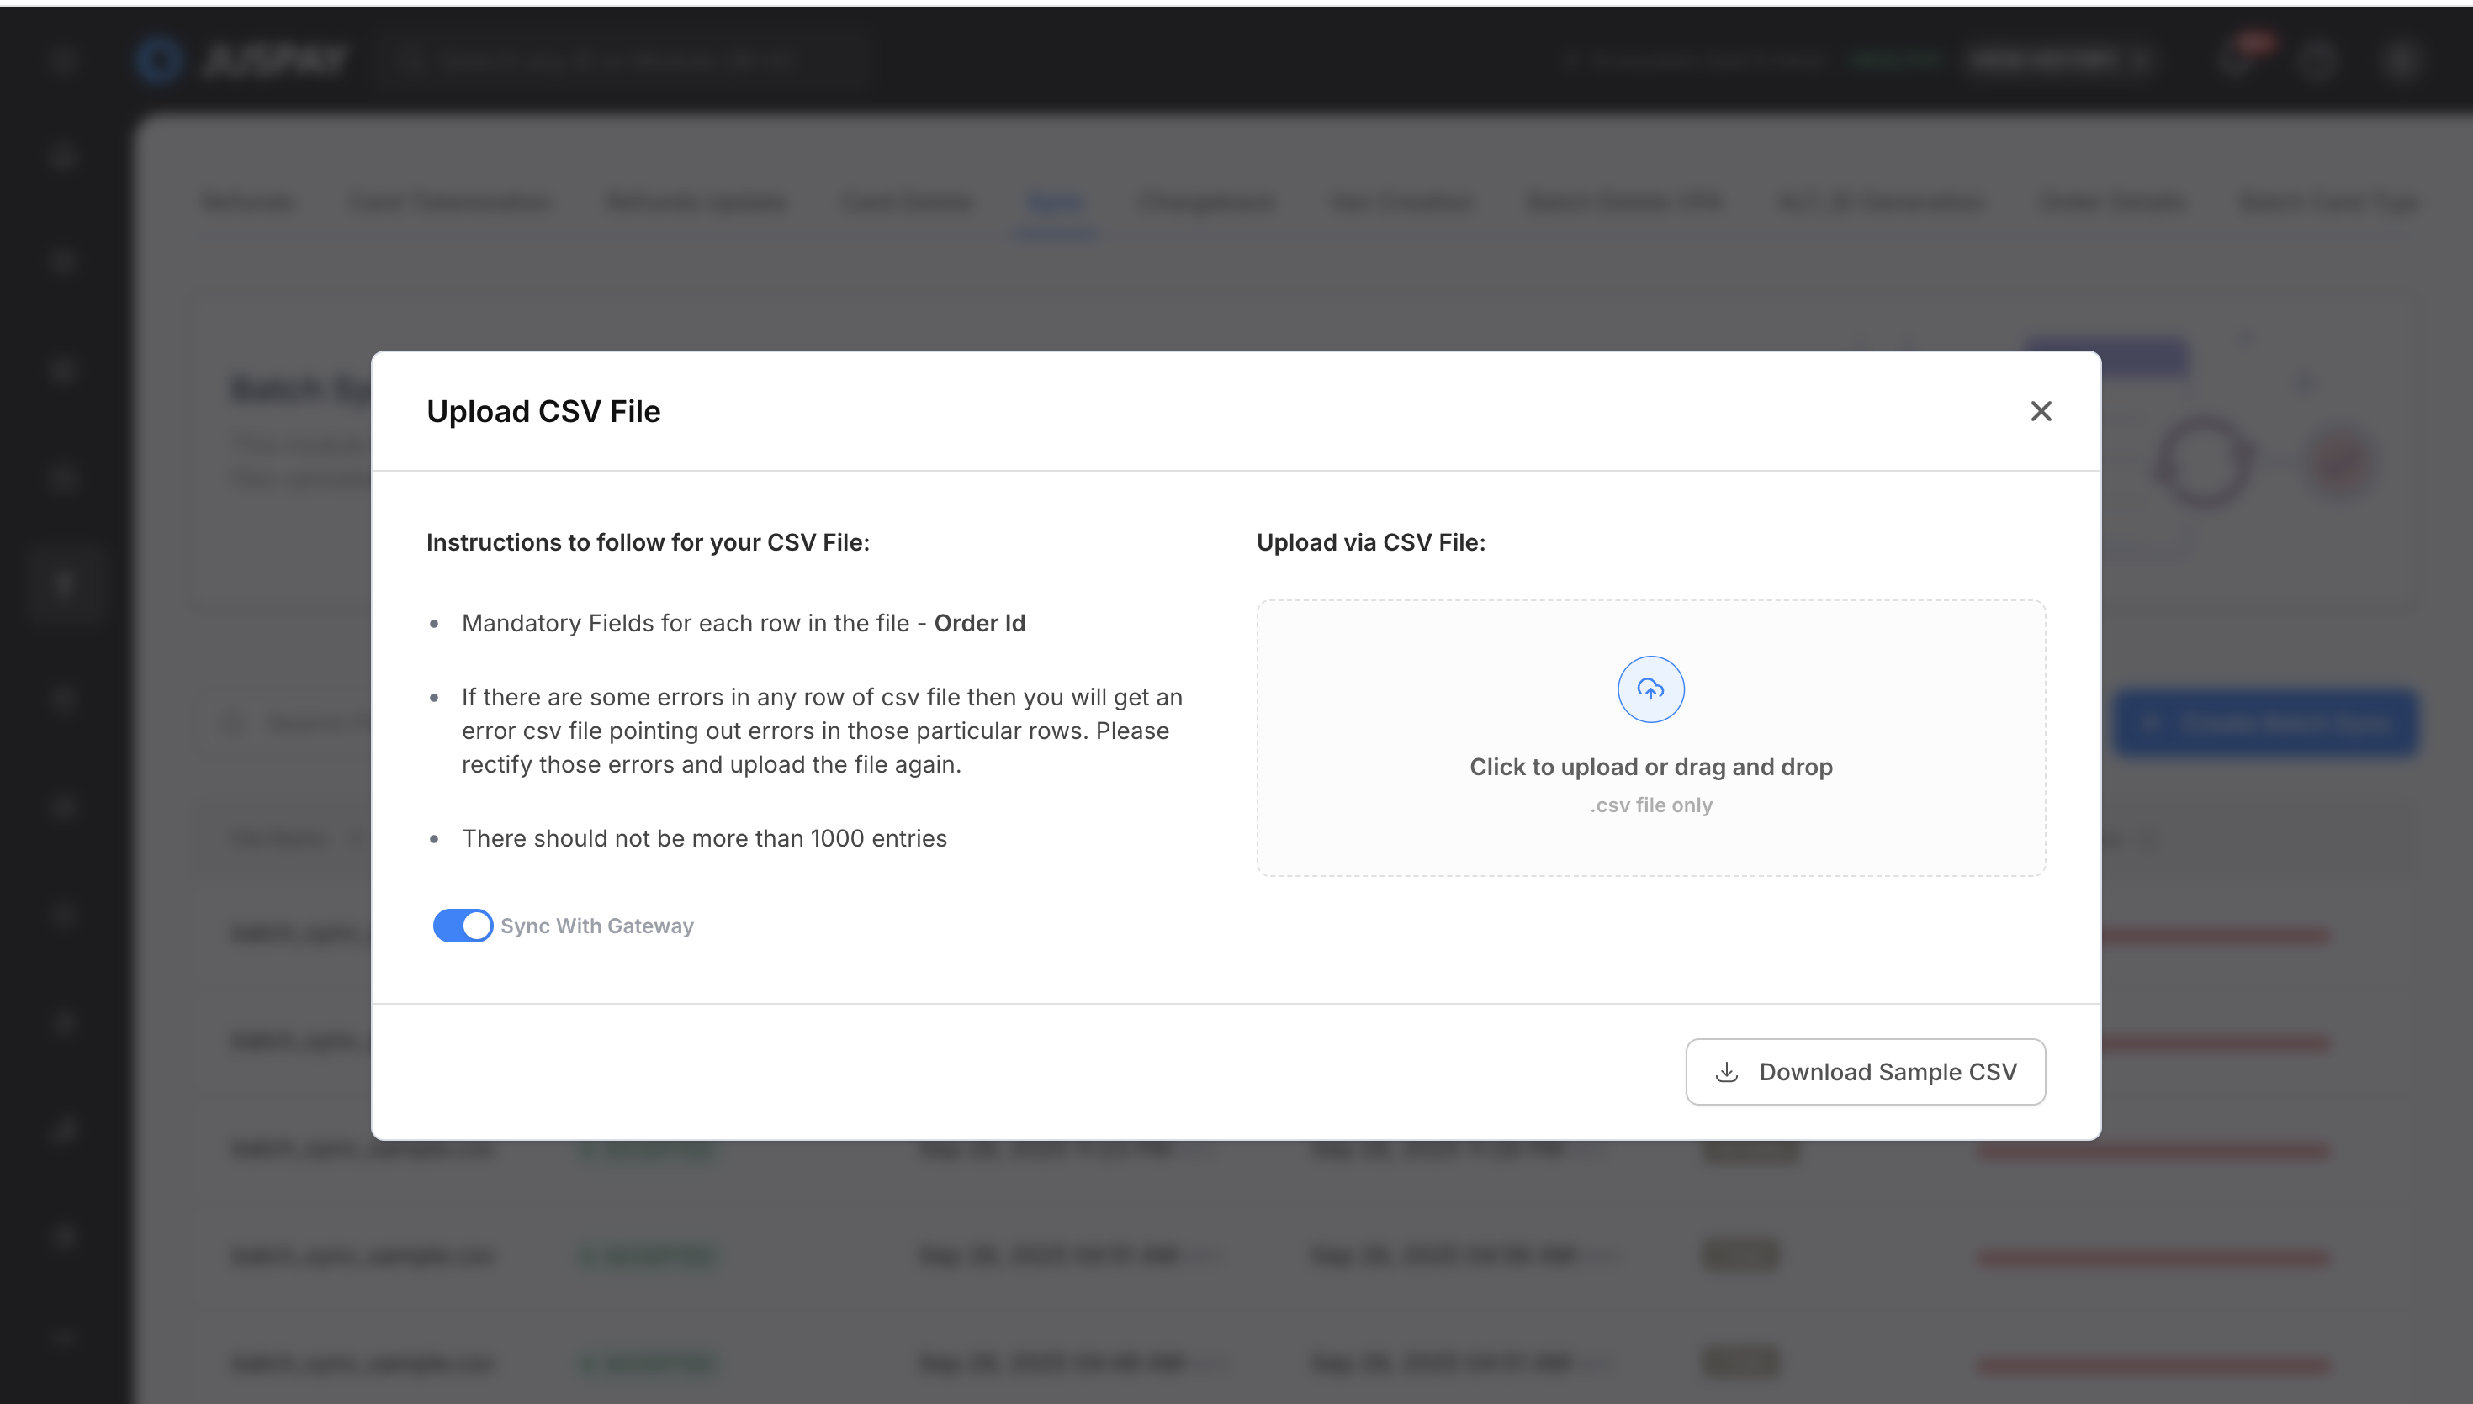Click the topmost icon in the left sidebar
The image size is (2473, 1404).
(64, 156)
